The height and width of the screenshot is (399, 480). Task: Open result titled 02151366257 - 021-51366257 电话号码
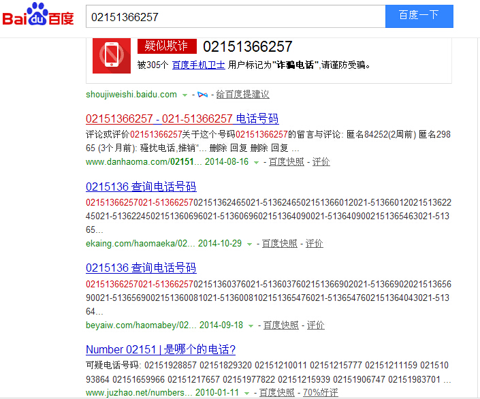pos(182,118)
